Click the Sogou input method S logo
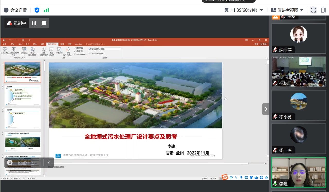 [x=225, y=177]
